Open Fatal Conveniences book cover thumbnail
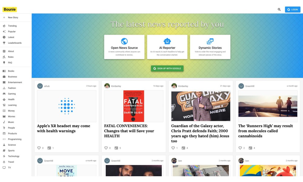303x182 pixels. click(x=134, y=106)
